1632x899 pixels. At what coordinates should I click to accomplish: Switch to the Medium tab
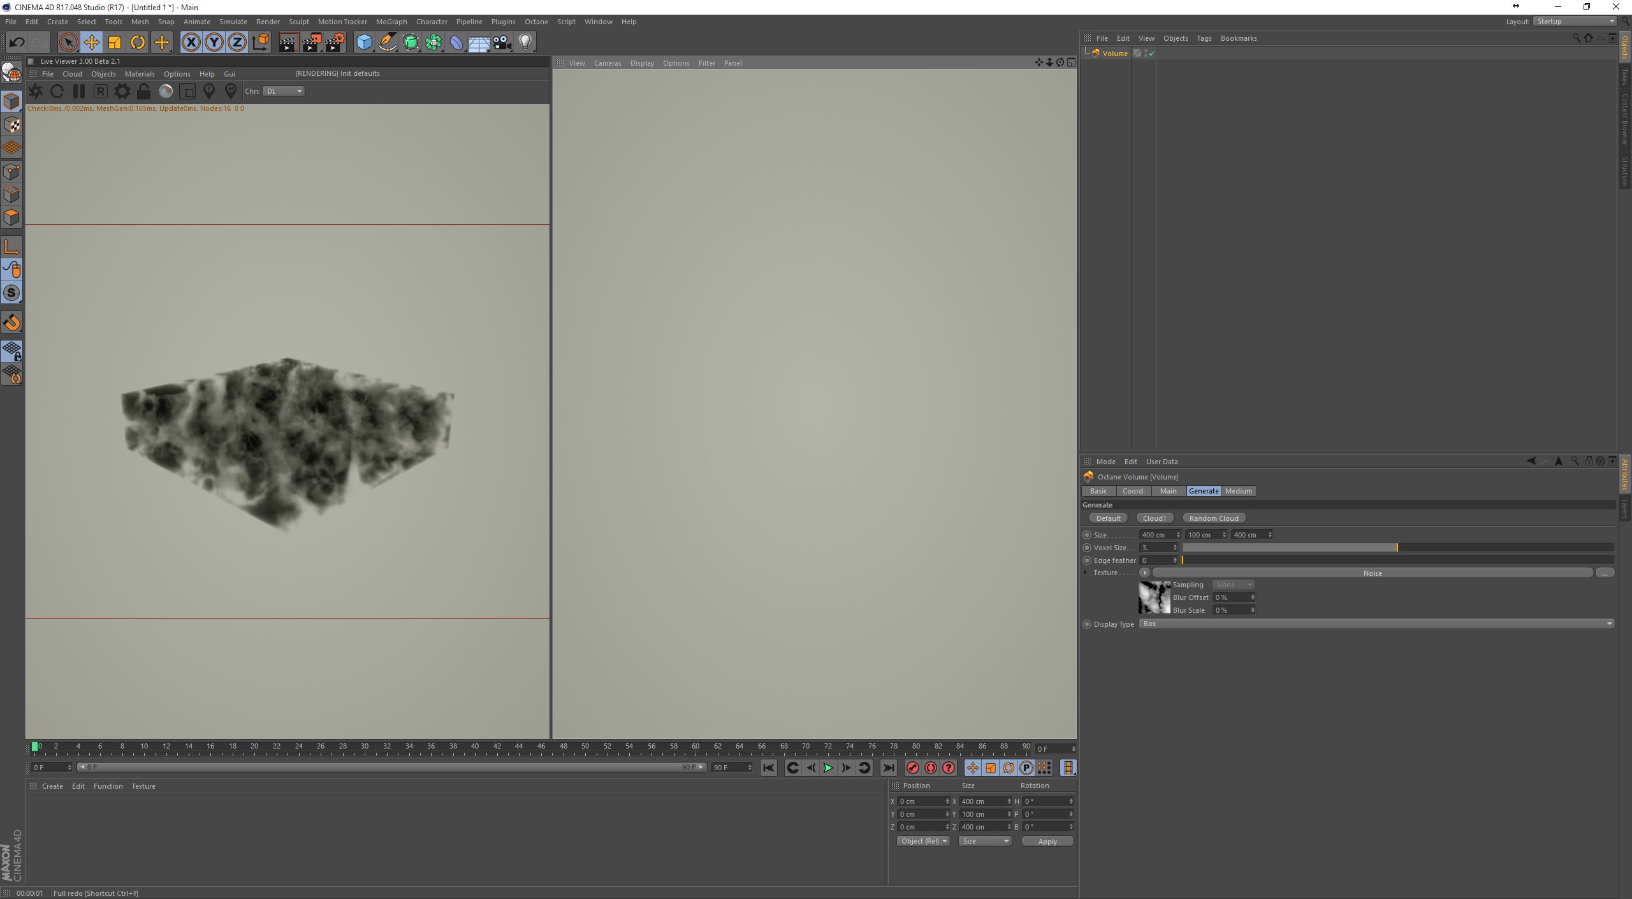[x=1238, y=491]
